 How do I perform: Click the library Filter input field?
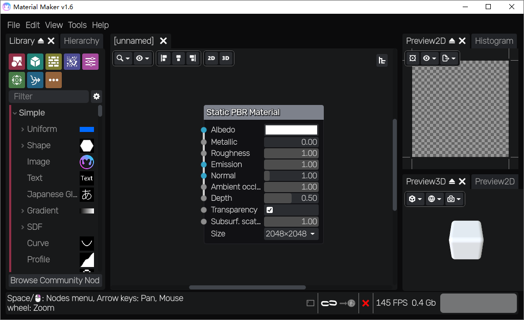(x=49, y=96)
